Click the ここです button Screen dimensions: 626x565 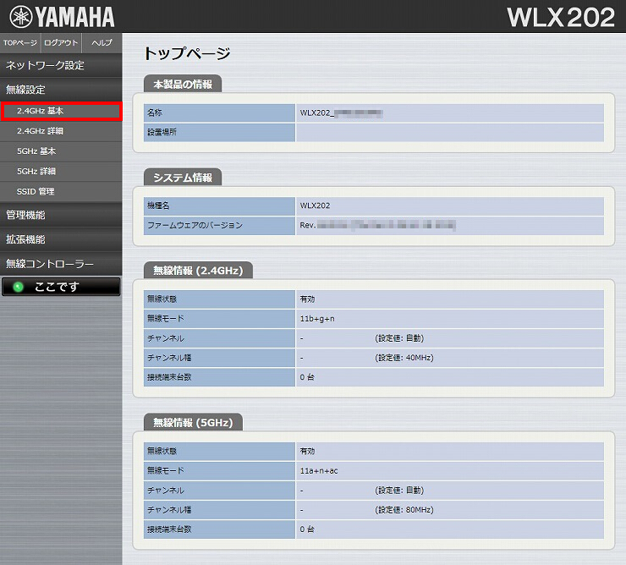click(61, 287)
